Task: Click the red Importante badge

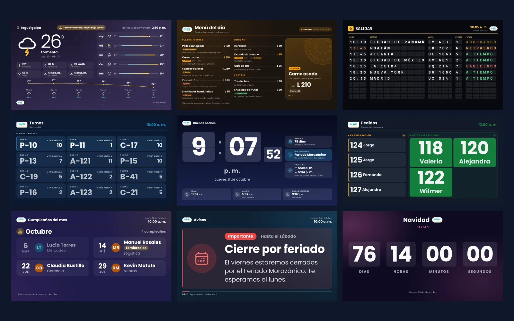Action: pyautogui.click(x=241, y=236)
